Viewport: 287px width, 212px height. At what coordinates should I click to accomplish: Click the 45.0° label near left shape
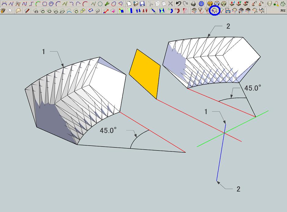click(108, 131)
